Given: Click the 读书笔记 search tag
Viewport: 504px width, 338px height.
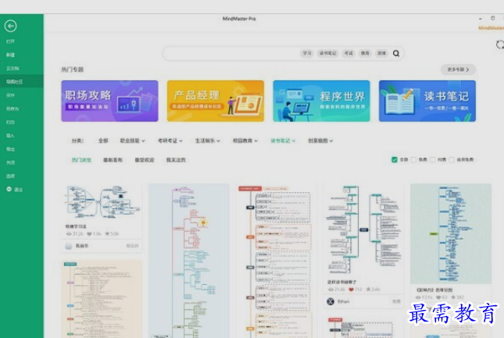Looking at the screenshot, I should 327,53.
